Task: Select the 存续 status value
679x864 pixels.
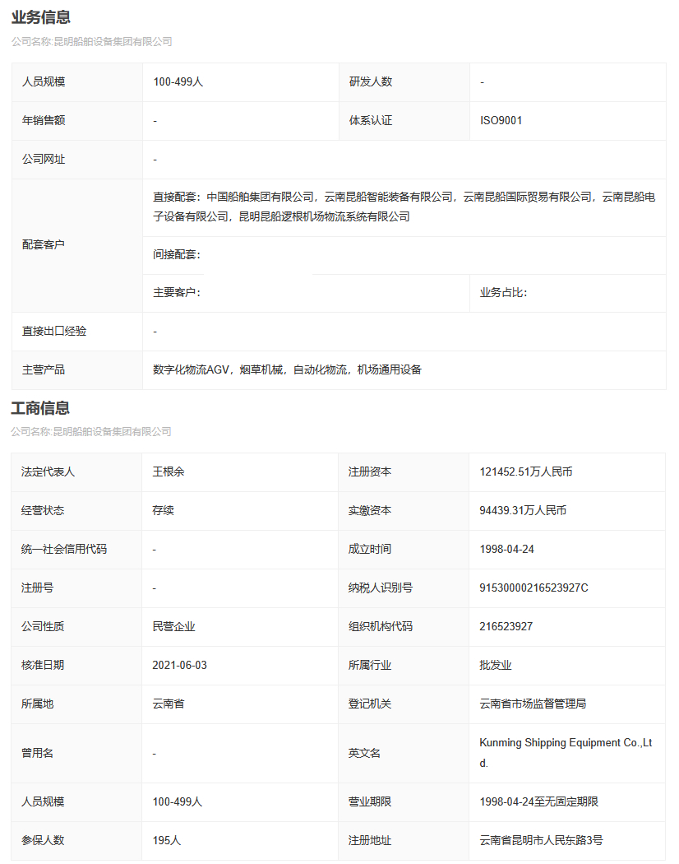Action: click(163, 511)
